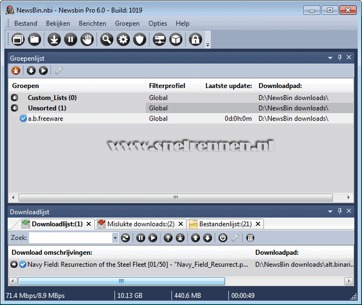Open the Bestand menu

point(26,24)
